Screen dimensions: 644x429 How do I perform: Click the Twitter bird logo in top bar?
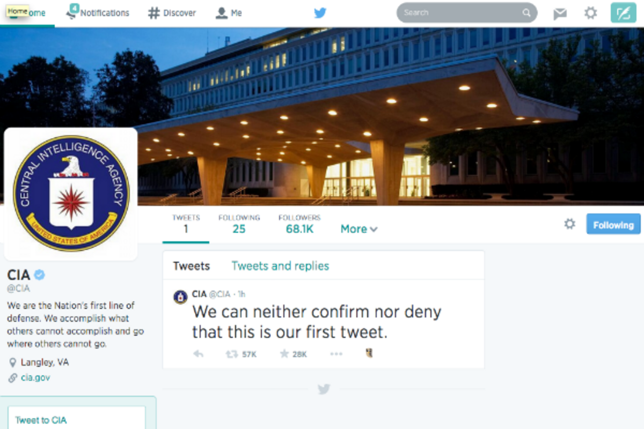(x=320, y=12)
